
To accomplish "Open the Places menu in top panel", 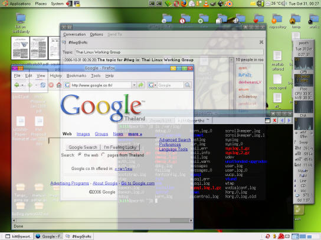I will point(41,4).
